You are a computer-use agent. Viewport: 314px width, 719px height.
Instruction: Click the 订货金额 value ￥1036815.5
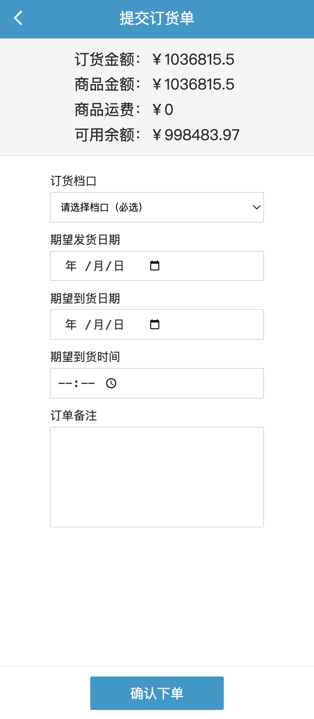click(194, 60)
